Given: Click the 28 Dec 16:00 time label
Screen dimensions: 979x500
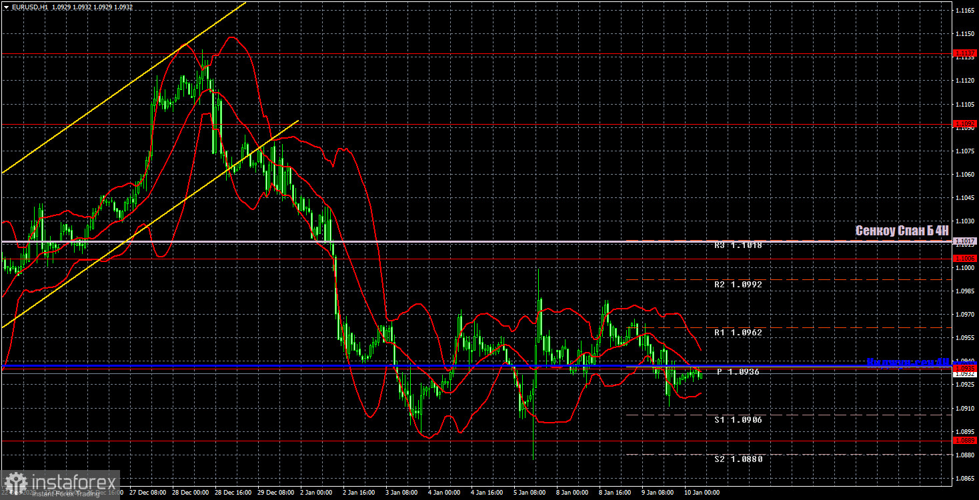Looking at the screenshot, I should (x=233, y=493).
